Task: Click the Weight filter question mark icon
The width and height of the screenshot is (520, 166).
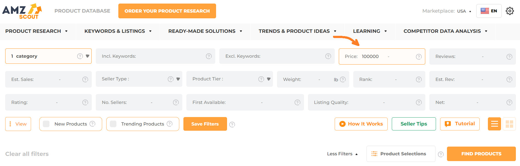Action: pos(343,79)
